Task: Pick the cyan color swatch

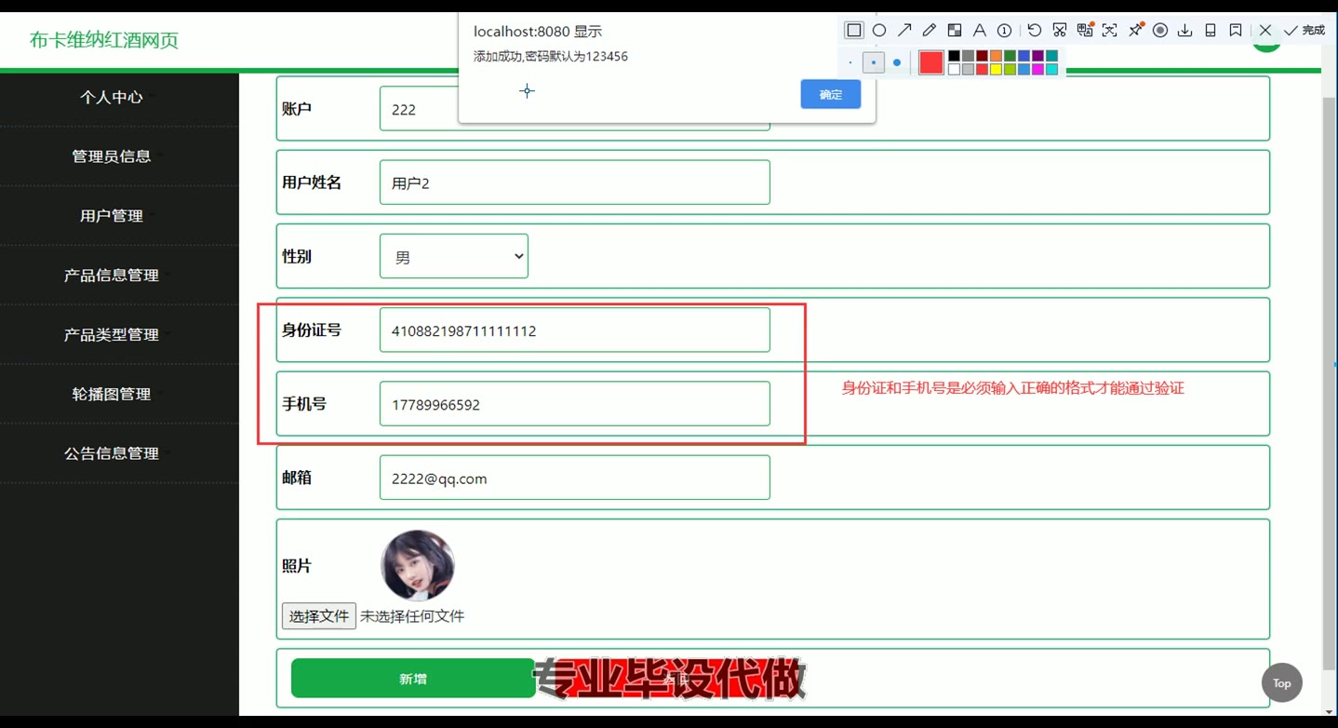Action: (x=1051, y=69)
